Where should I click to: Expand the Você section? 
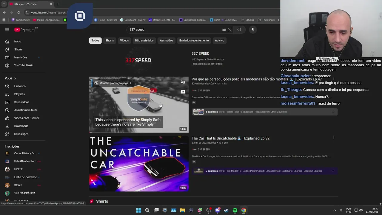(x=10, y=78)
